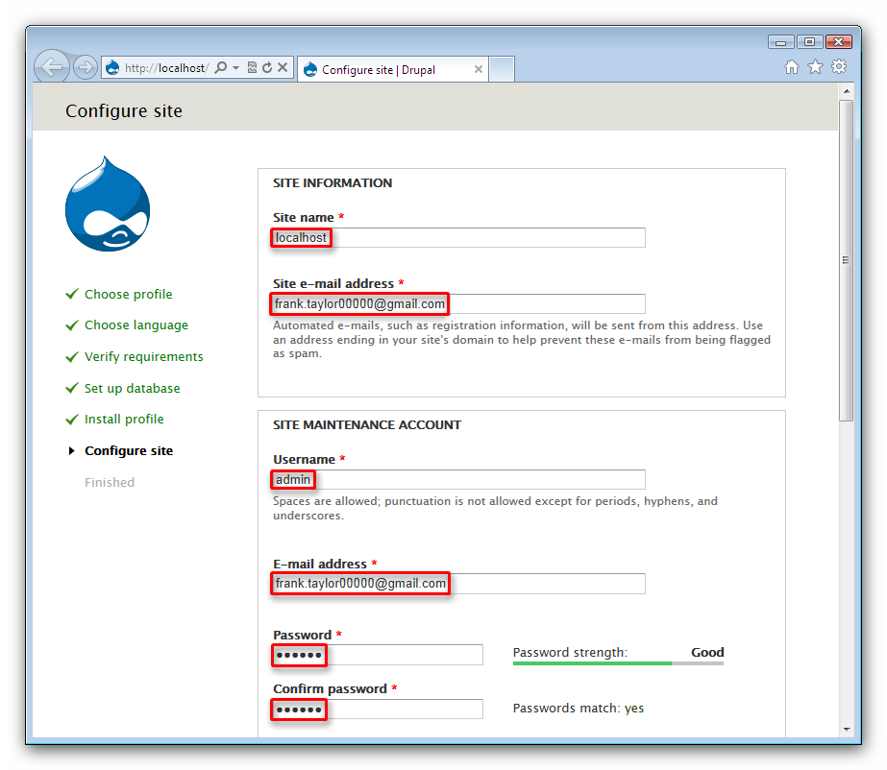Toggle Compatibility View icon in address bar
This screenshot has height=770, width=887.
pyautogui.click(x=252, y=68)
